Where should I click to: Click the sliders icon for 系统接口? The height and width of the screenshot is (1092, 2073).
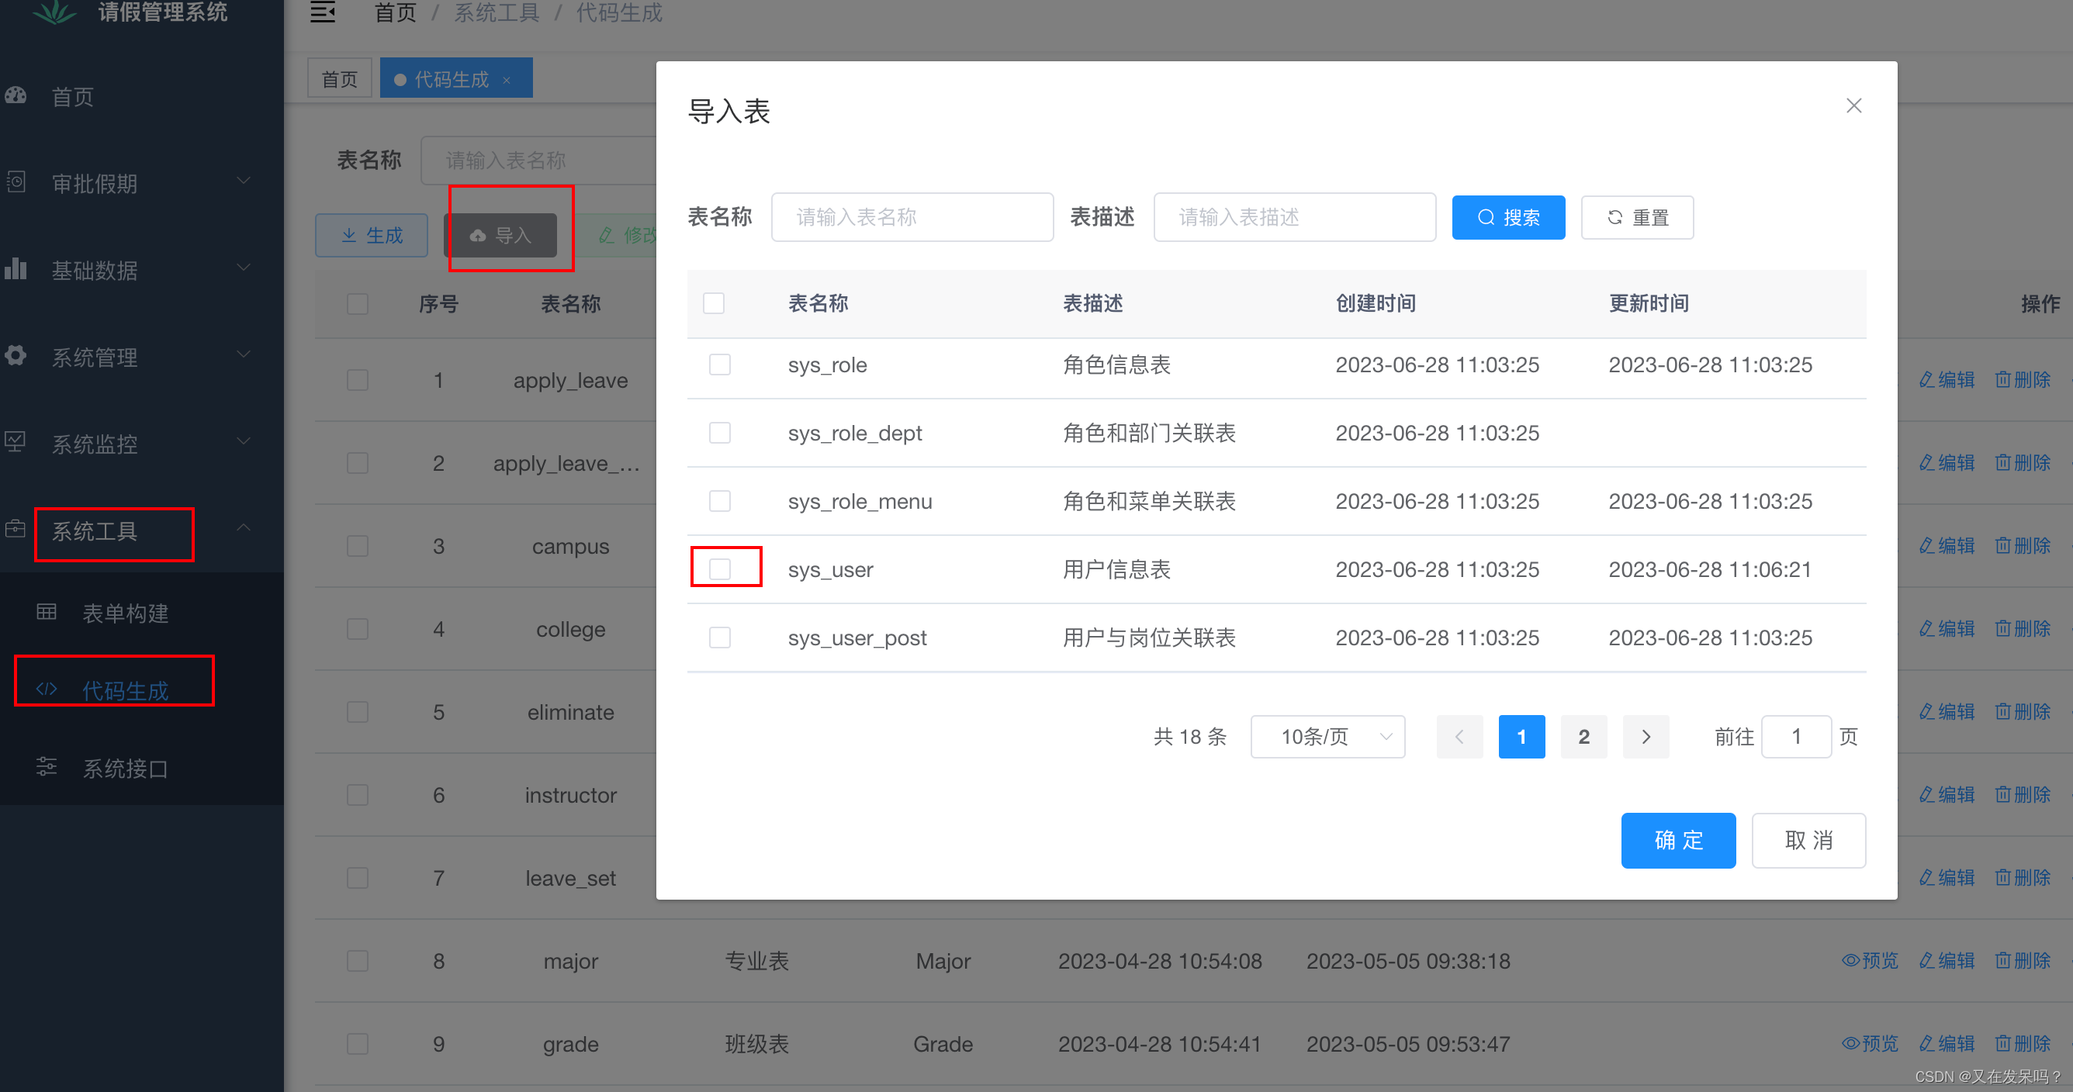47,767
